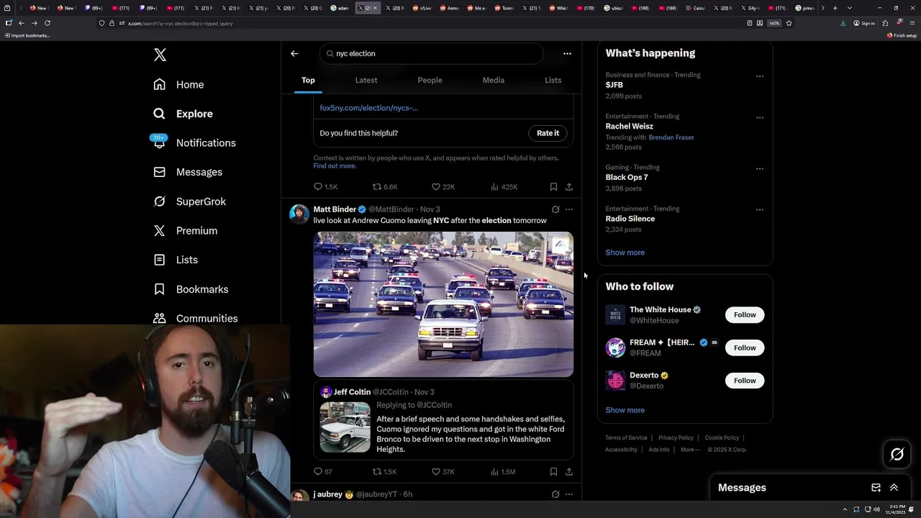Bookmark this page with star icon

789,23
